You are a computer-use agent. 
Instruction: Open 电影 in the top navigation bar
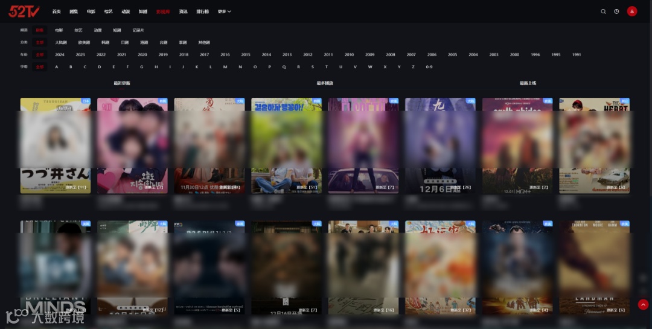[x=91, y=11]
